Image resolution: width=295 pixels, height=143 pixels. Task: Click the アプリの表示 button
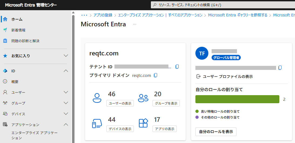click(x=165, y=129)
